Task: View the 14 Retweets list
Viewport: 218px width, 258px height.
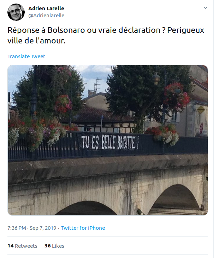Action: click(x=22, y=246)
